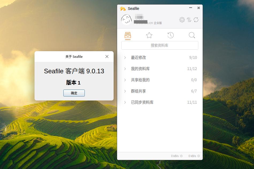Click the 企业版 server label

[x=158, y=23]
